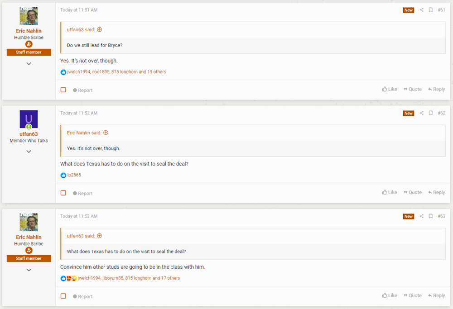Jump to quoted utfan63 post in #61
Viewport: 453px width, 309px height.
(x=99, y=30)
